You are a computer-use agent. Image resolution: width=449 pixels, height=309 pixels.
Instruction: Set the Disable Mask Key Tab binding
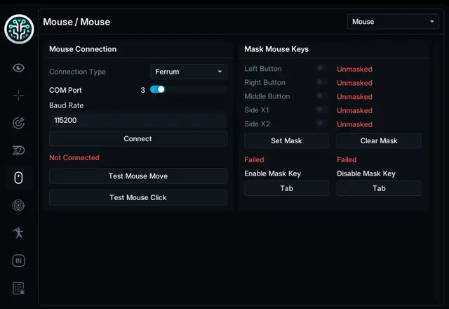click(379, 188)
